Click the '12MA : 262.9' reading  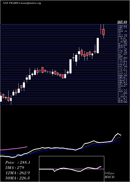(x=17, y=173)
